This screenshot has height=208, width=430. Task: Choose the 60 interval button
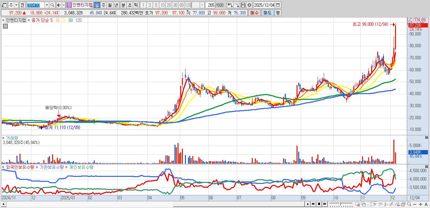click(182, 5)
